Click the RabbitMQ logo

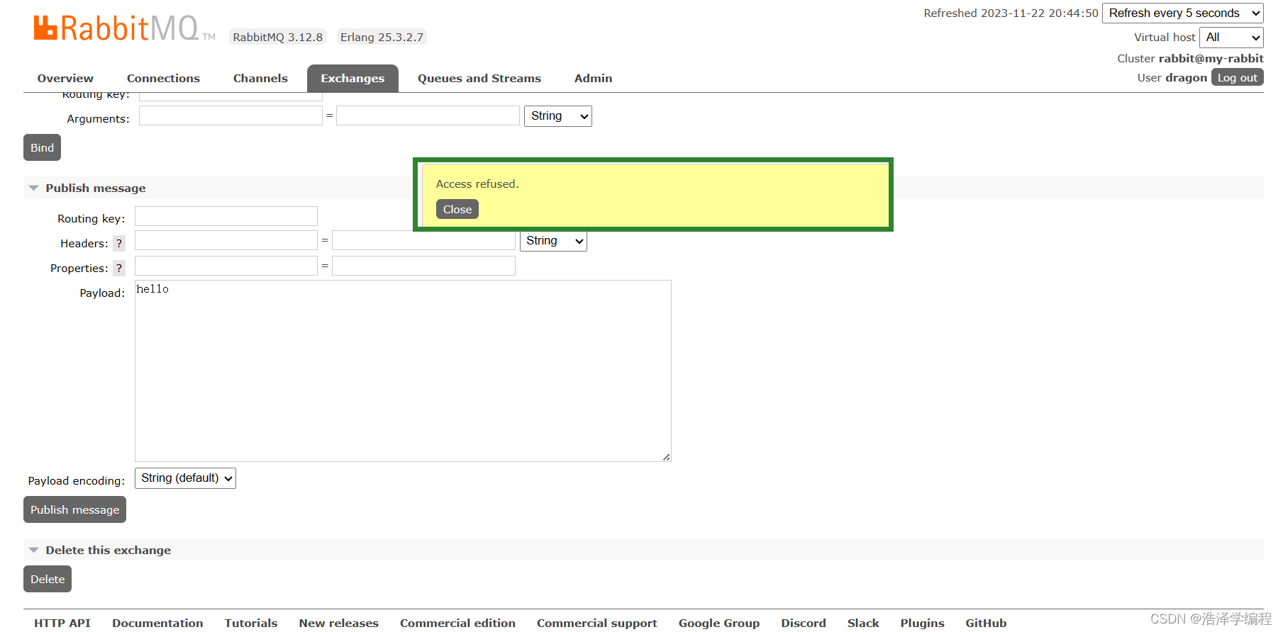point(124,28)
